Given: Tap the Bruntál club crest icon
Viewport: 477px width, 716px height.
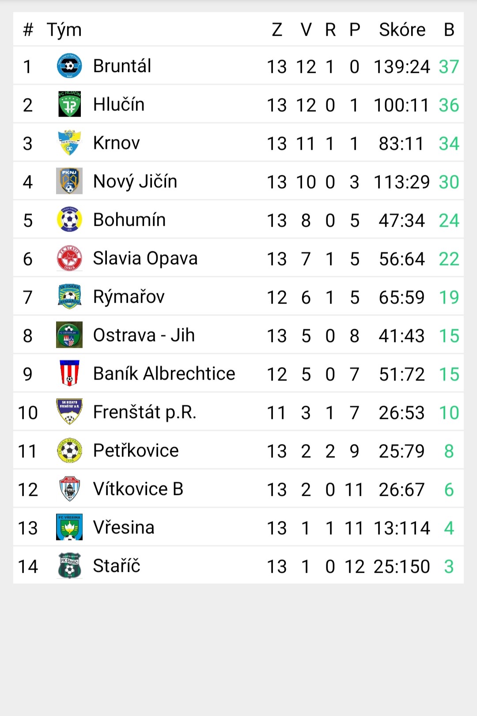Looking at the screenshot, I should [69, 66].
